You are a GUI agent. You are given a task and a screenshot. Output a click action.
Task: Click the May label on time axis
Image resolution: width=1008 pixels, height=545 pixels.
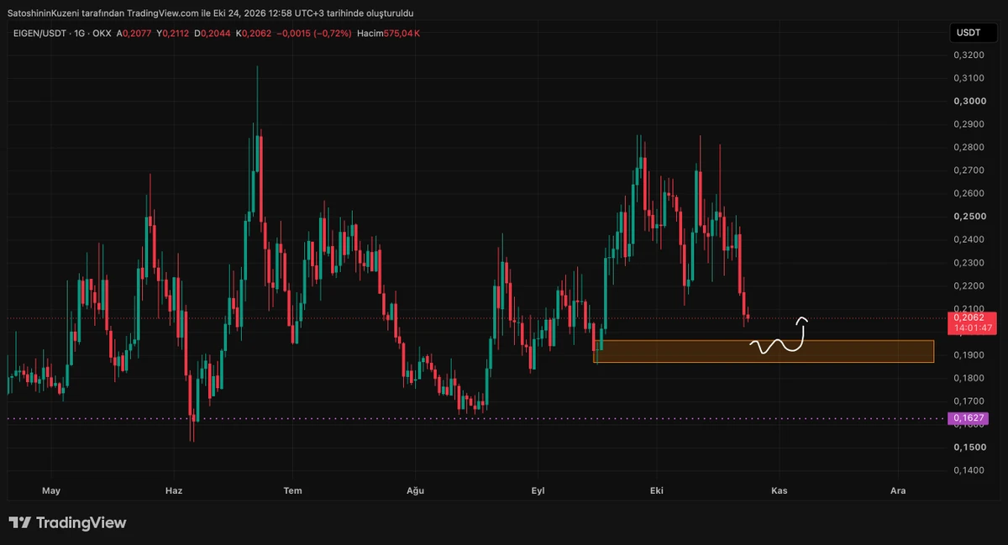point(51,490)
